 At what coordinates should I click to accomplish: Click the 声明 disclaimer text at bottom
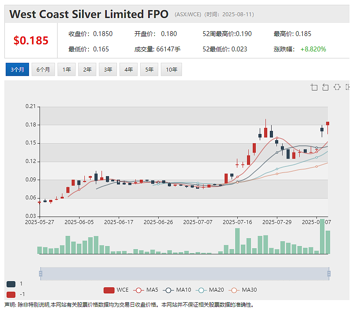click(x=129, y=305)
